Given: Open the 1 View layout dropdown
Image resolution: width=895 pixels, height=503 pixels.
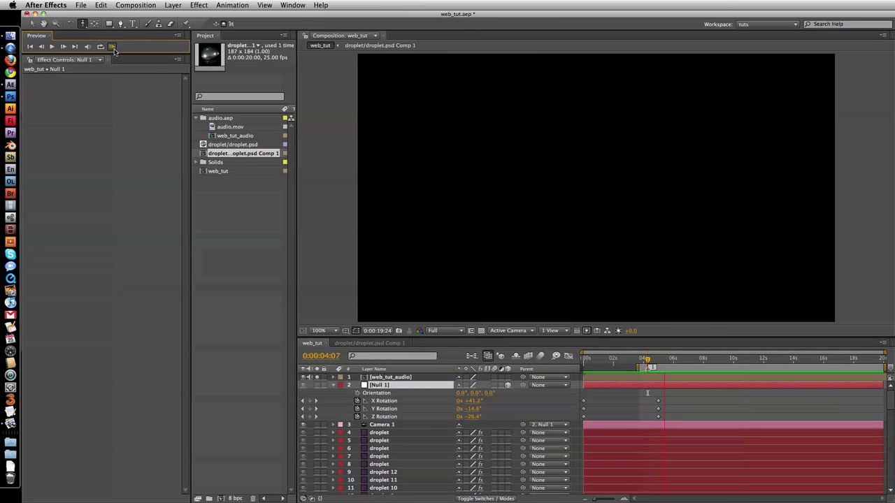Looking at the screenshot, I should 554,330.
